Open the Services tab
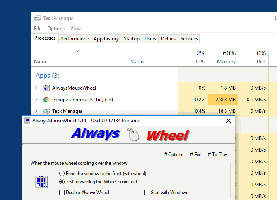This screenshot has height=200, width=277. click(189, 39)
